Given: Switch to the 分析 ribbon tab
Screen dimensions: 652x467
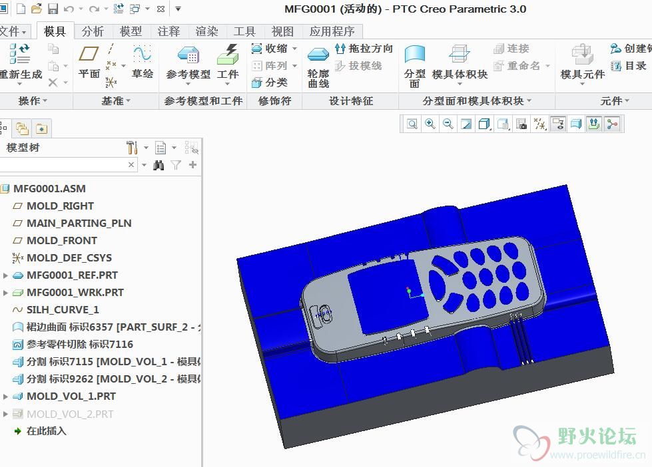Looking at the screenshot, I should [93, 31].
